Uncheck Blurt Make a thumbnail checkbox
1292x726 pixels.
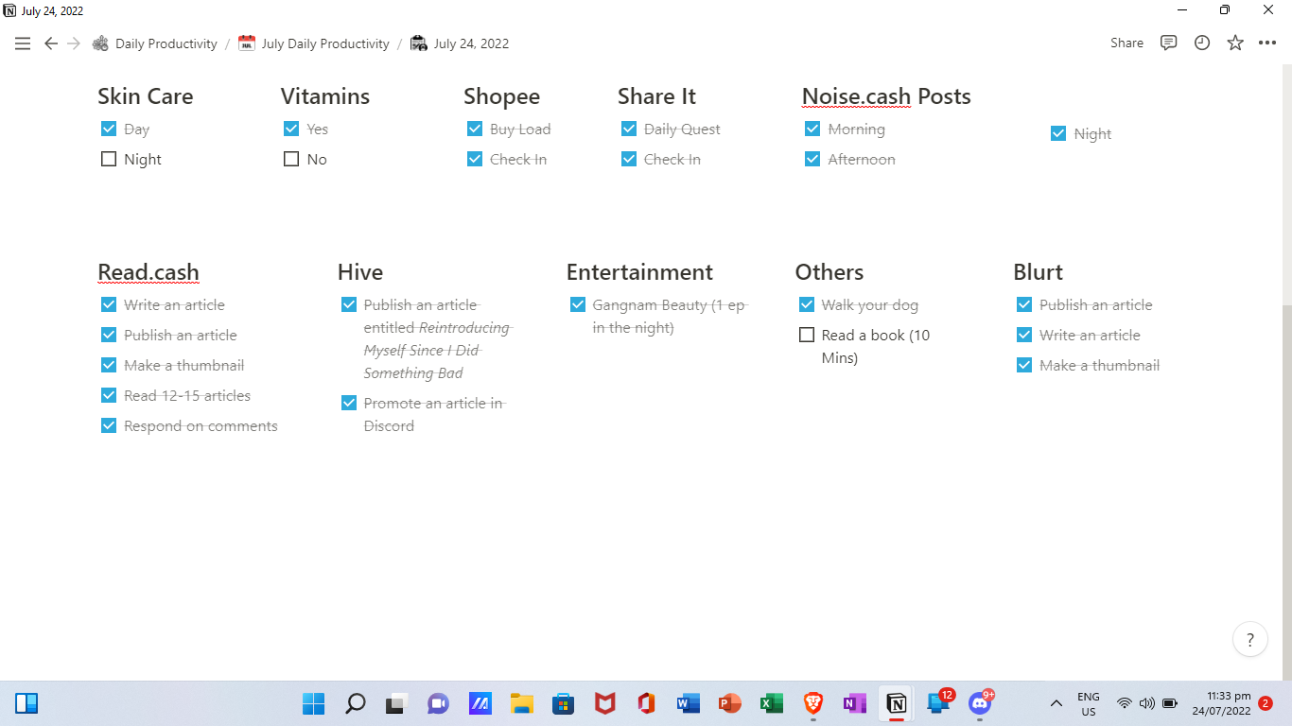click(1023, 365)
